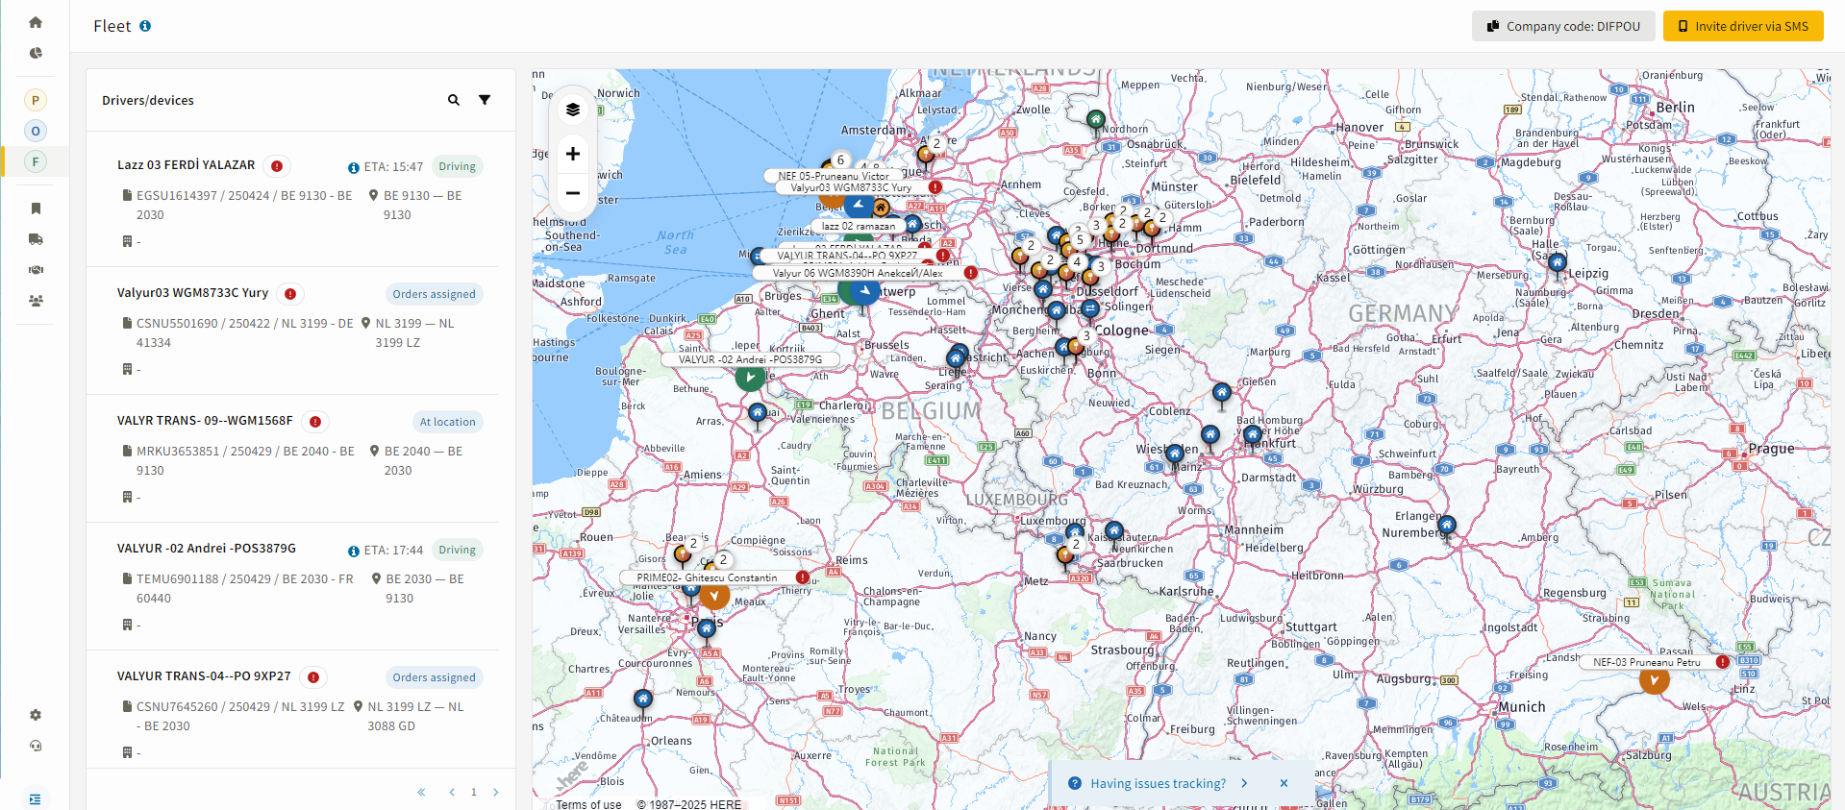Click map label NEF 05-Pruneanu Victor
The width and height of the screenshot is (1845, 810).
(834, 176)
